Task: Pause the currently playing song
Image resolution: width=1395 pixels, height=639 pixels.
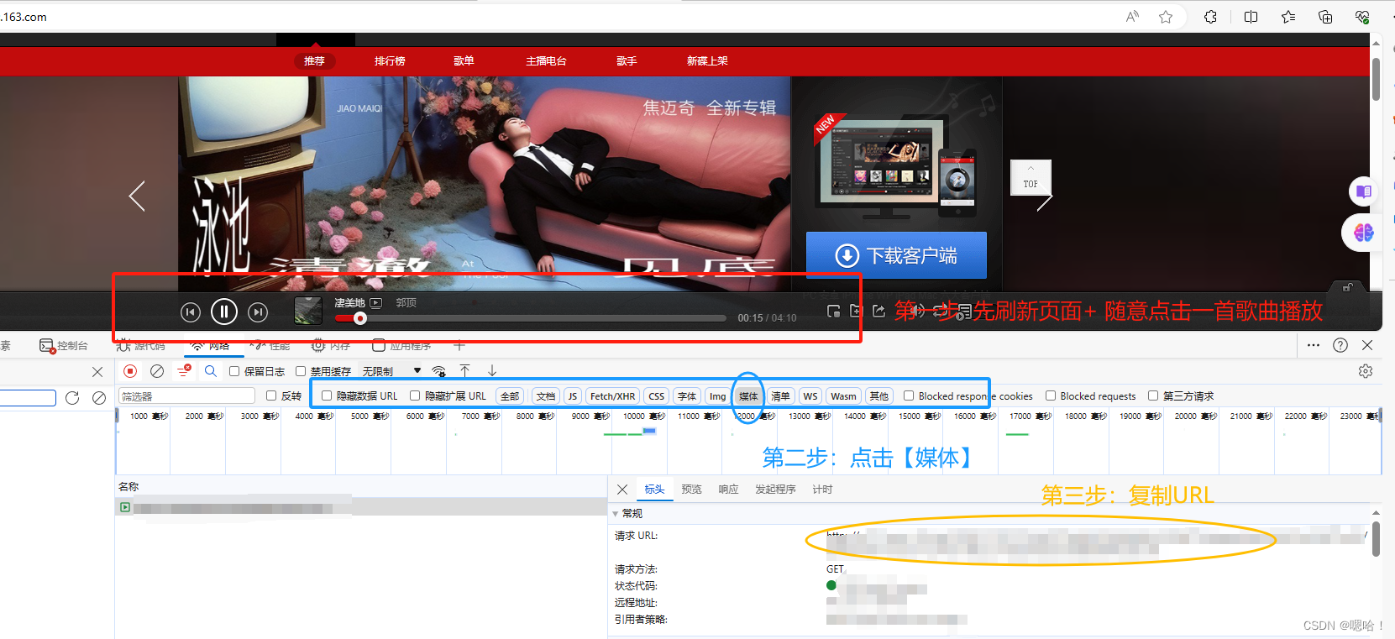Action: click(224, 312)
